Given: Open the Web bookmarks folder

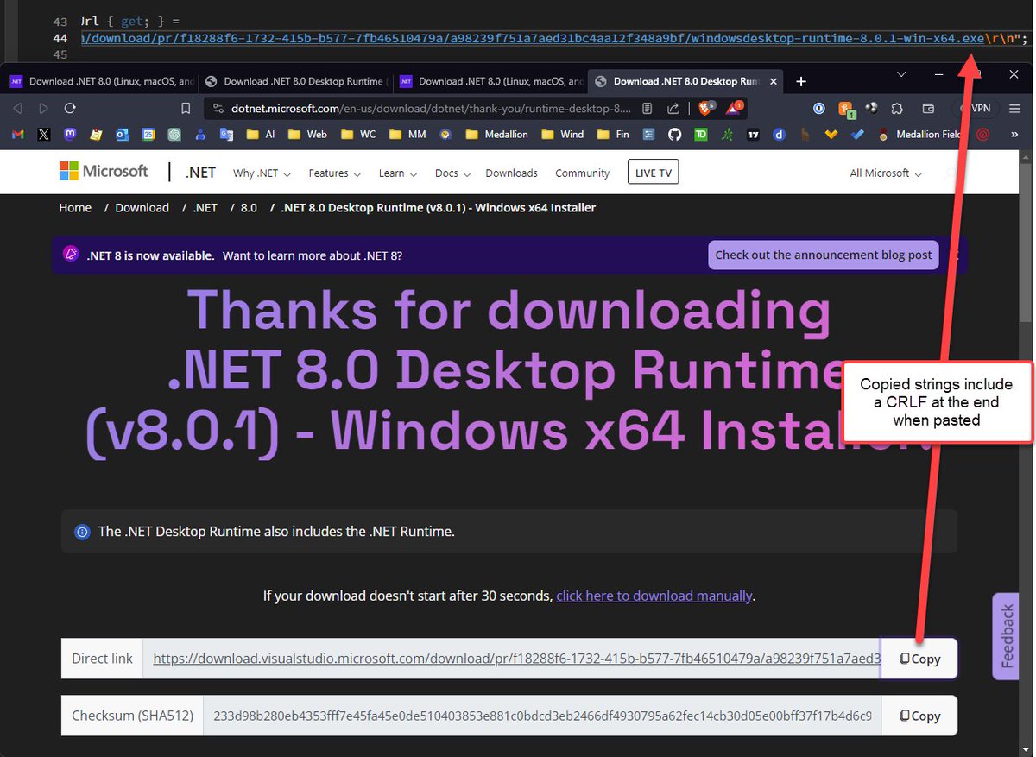Looking at the screenshot, I should 307,135.
